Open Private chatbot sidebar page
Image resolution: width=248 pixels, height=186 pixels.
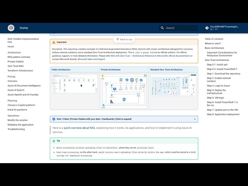[x=15, y=62]
